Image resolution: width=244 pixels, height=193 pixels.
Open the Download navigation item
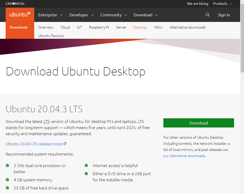coord(143,15)
